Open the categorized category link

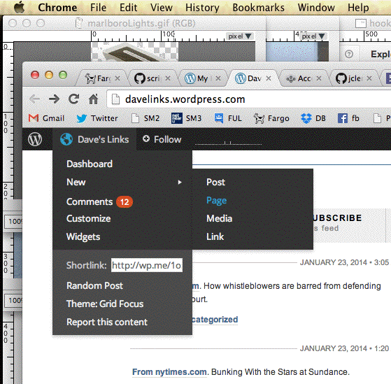click(215, 320)
